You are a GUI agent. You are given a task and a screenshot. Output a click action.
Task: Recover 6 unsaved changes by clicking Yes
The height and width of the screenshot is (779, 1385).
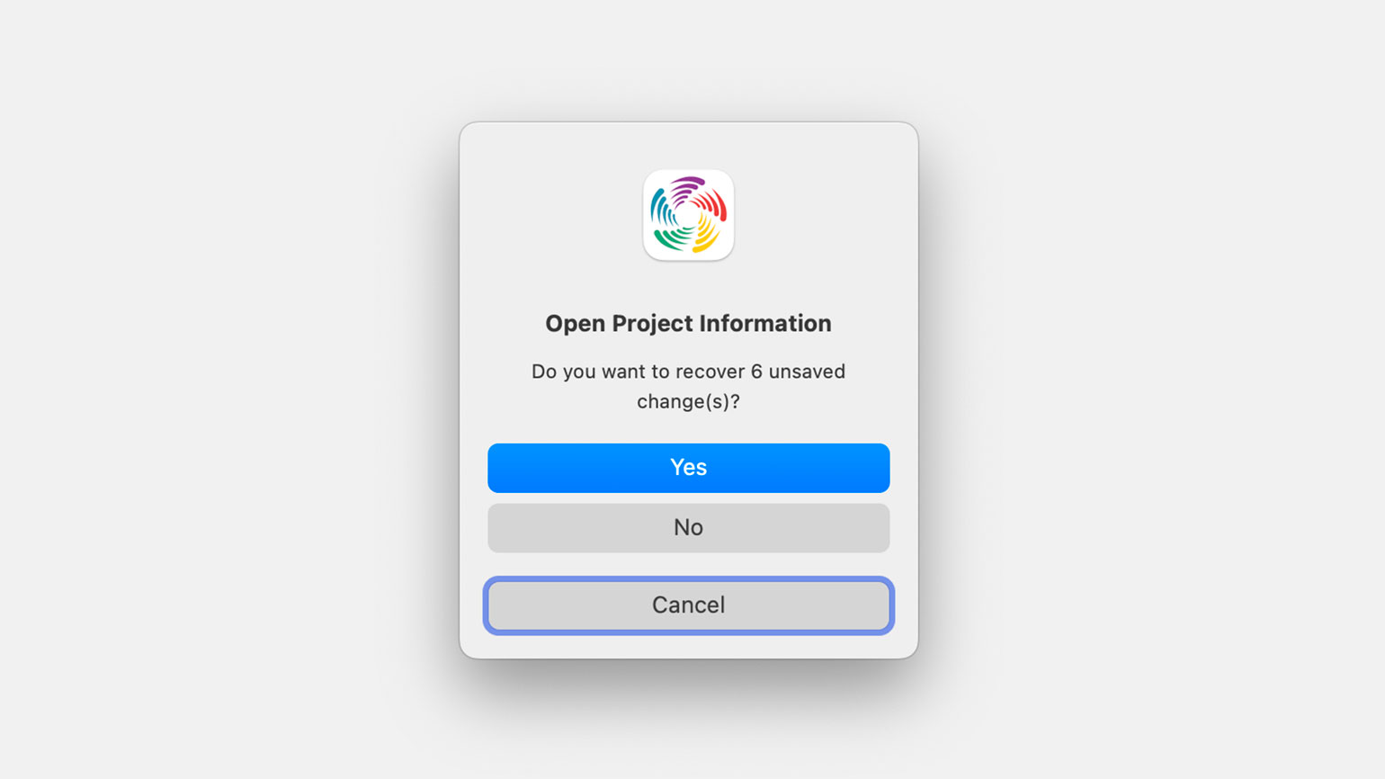point(688,468)
